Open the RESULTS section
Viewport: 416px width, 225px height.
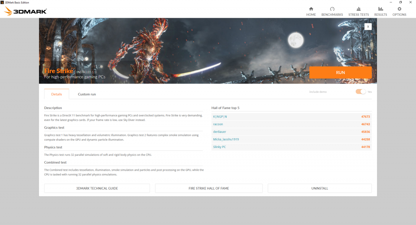tap(380, 12)
